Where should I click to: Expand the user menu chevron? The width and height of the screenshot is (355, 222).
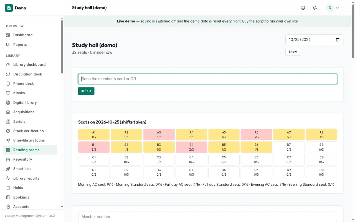click(x=338, y=8)
